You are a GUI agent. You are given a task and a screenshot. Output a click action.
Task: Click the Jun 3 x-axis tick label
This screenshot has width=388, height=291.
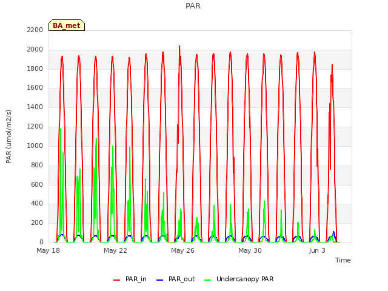(317, 250)
